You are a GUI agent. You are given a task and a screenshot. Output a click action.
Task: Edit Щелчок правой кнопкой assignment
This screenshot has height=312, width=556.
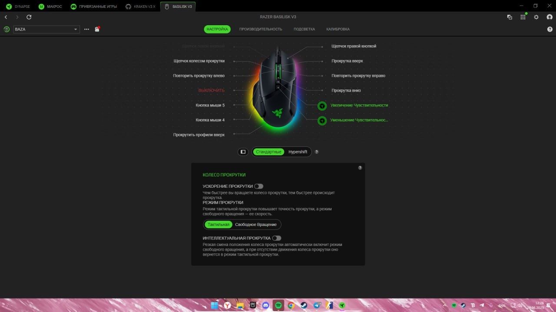pyautogui.click(x=354, y=46)
